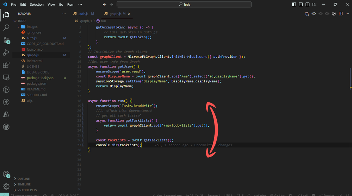The width and height of the screenshot is (352, 196).
Task: Click line number 27 in the gutter
Action: click(79, 145)
